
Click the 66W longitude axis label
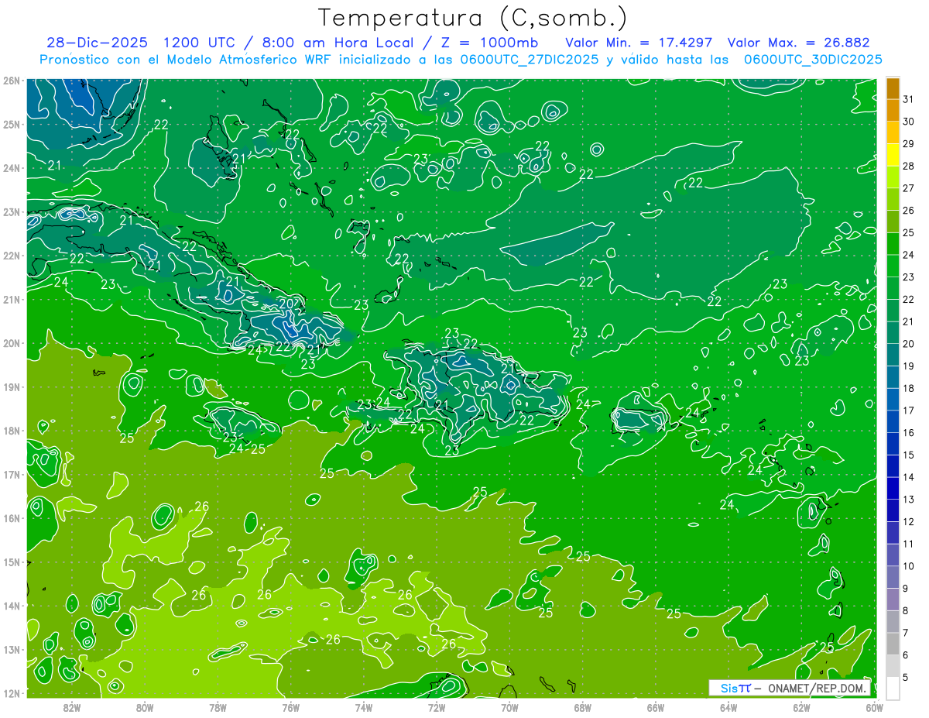tap(655, 706)
